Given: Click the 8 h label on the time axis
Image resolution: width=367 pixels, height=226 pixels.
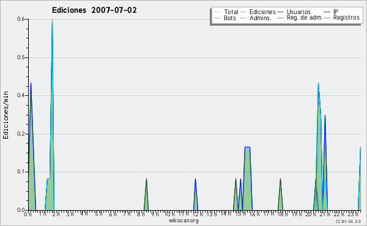Looking at the screenshot, I should click(141, 214).
